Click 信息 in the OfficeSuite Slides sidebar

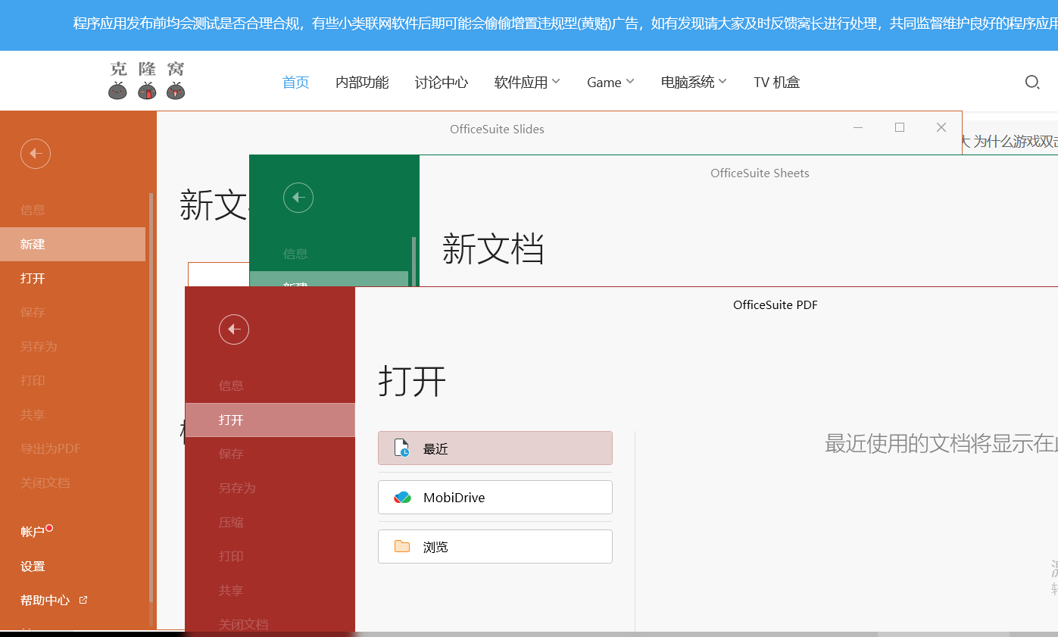(x=33, y=210)
